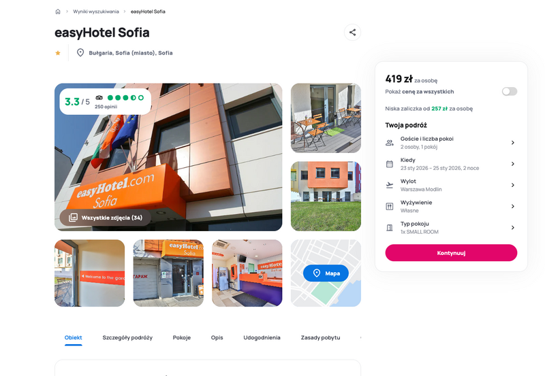Expand the Goście i liczba pokoi row
Viewport: 545px width, 376px height.
[451, 143]
